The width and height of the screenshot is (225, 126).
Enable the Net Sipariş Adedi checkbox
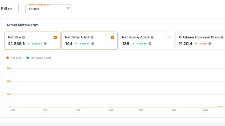coord(169,37)
